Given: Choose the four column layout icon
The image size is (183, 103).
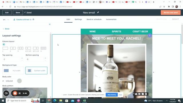Looking at the screenshot, I should (43, 48).
